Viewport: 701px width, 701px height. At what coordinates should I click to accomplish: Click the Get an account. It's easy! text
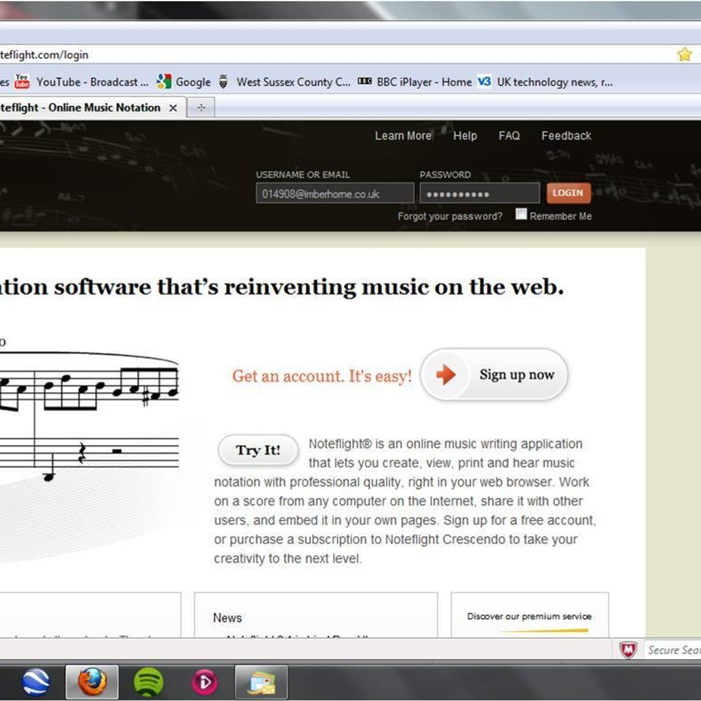point(322,376)
